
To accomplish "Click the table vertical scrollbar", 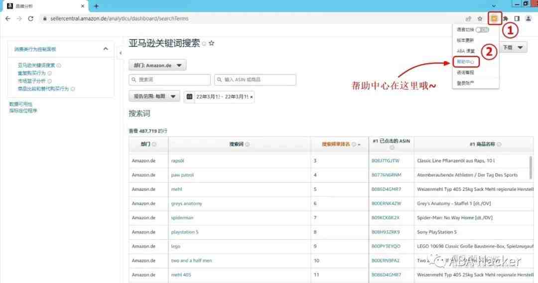I will tap(531, 167).
